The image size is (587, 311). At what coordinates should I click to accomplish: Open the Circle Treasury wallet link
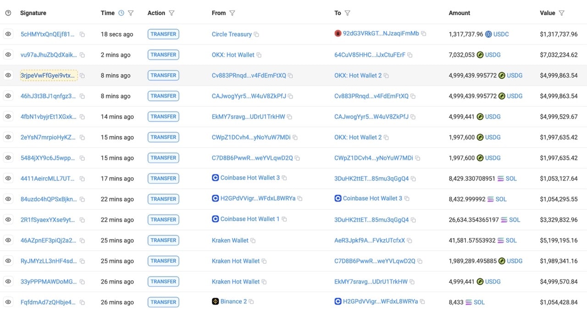click(232, 34)
